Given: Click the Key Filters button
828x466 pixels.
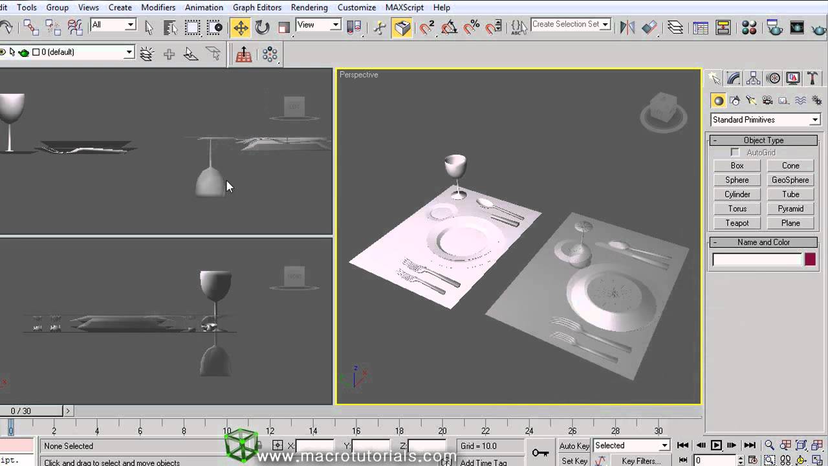Looking at the screenshot, I should pos(641,460).
